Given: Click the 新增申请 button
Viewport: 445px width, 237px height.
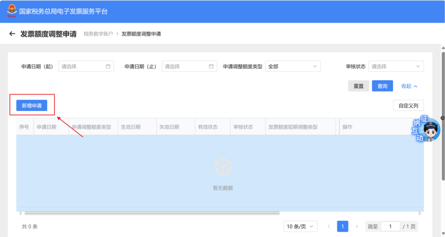Looking at the screenshot, I should [x=32, y=105].
